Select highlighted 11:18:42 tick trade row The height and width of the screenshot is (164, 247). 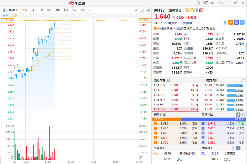pyautogui.click(x=176, y=109)
